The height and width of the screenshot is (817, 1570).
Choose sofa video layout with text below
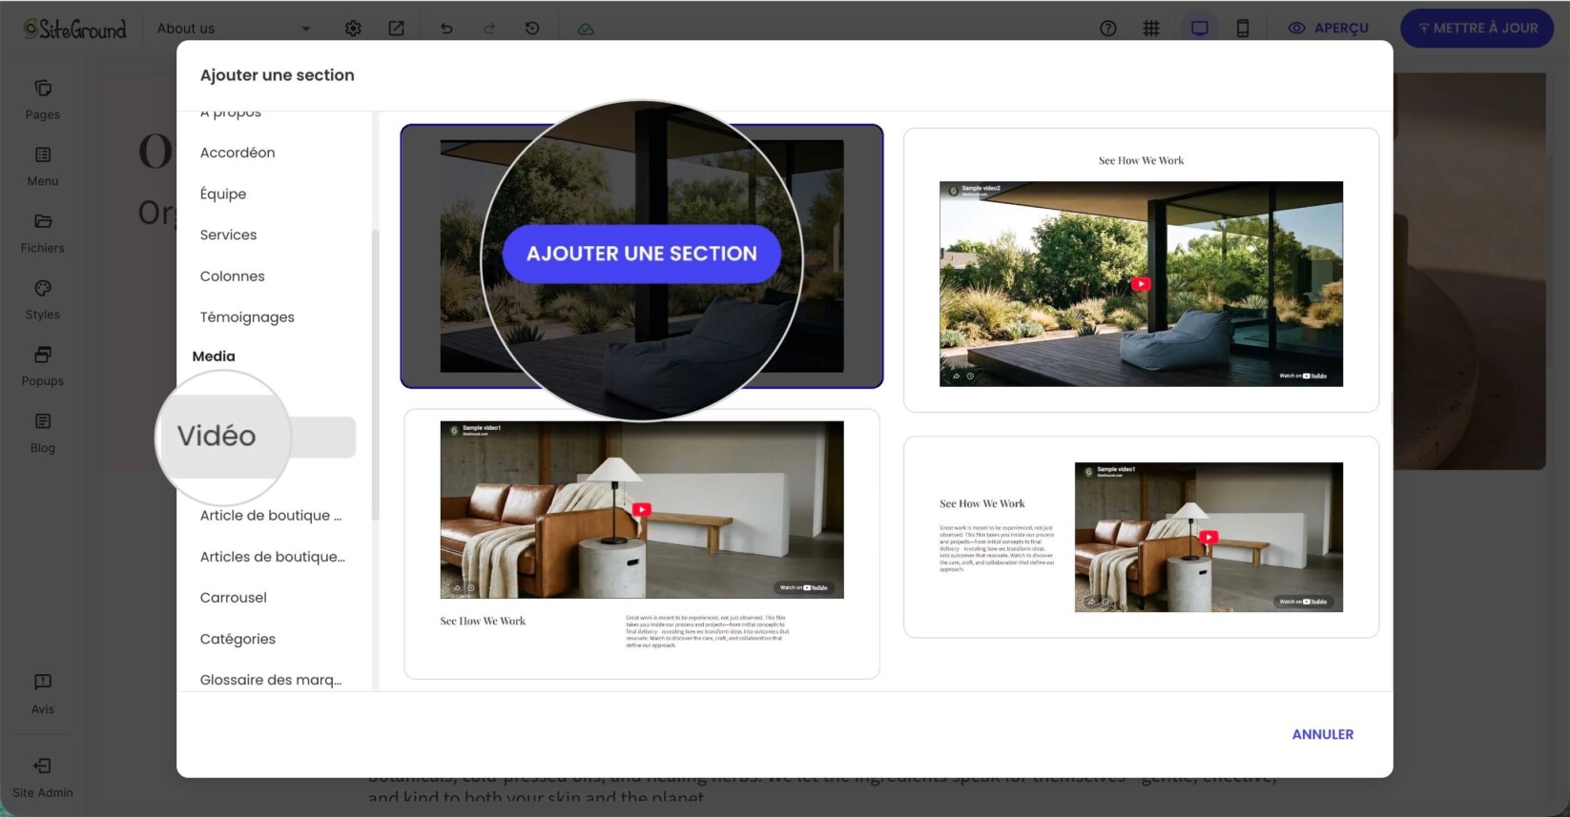(x=642, y=543)
